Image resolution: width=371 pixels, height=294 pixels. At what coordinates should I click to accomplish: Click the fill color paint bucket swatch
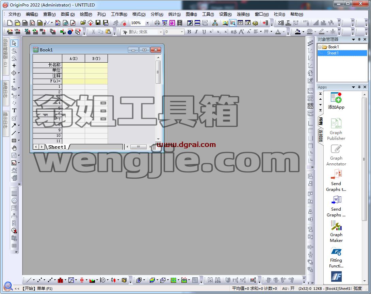point(298,32)
